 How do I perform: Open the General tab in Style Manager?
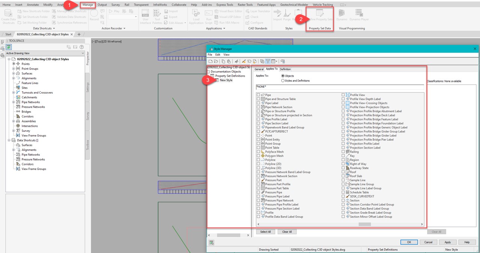259,69
